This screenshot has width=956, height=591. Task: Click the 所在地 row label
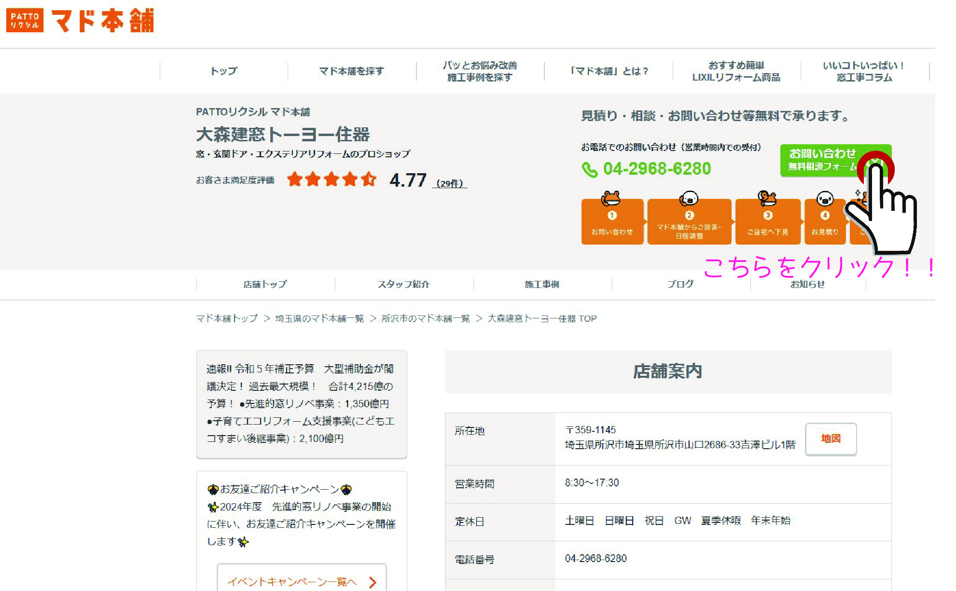470,431
